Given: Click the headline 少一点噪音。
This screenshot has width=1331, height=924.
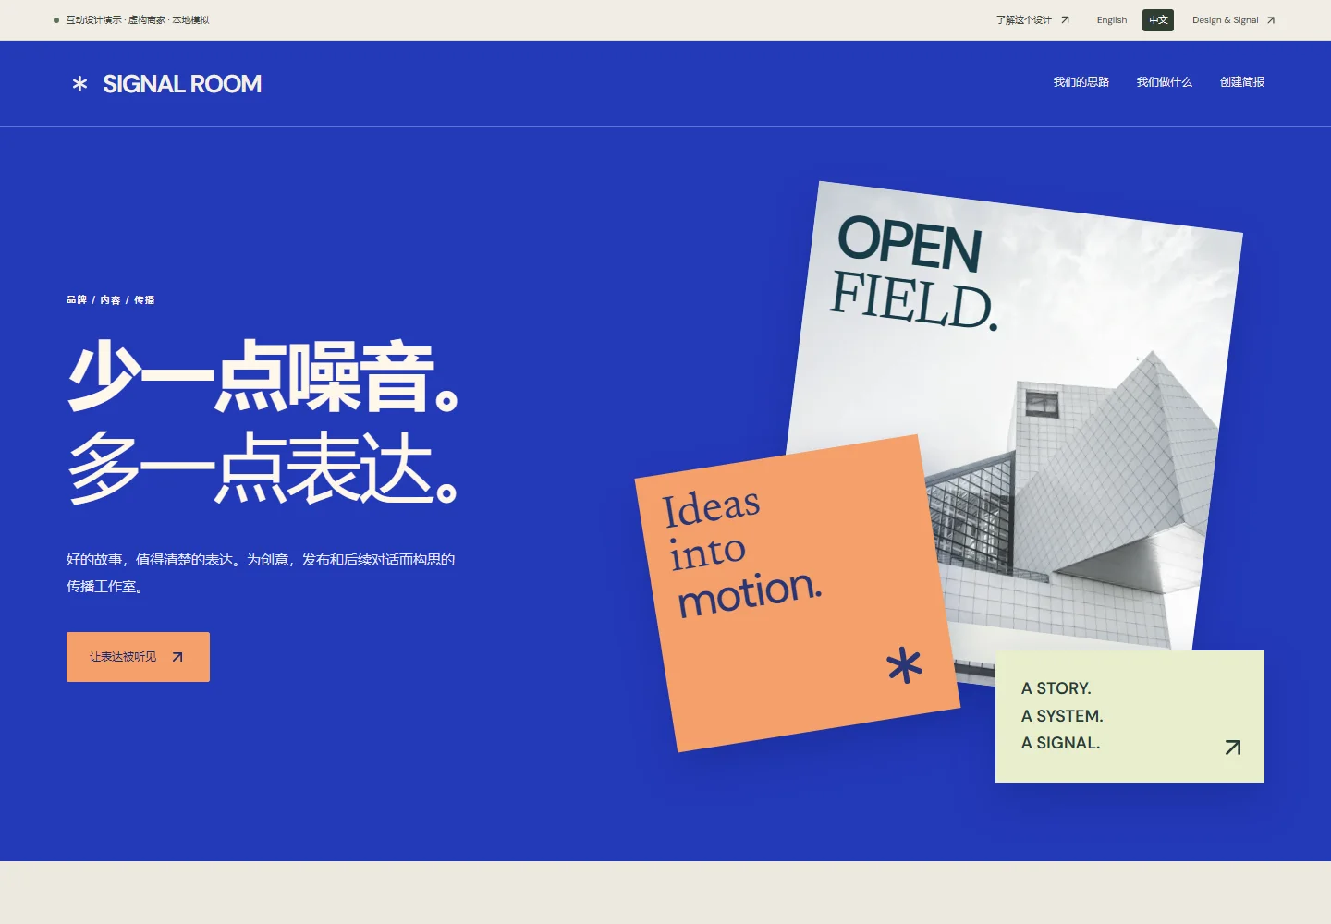Looking at the screenshot, I should 263,376.
